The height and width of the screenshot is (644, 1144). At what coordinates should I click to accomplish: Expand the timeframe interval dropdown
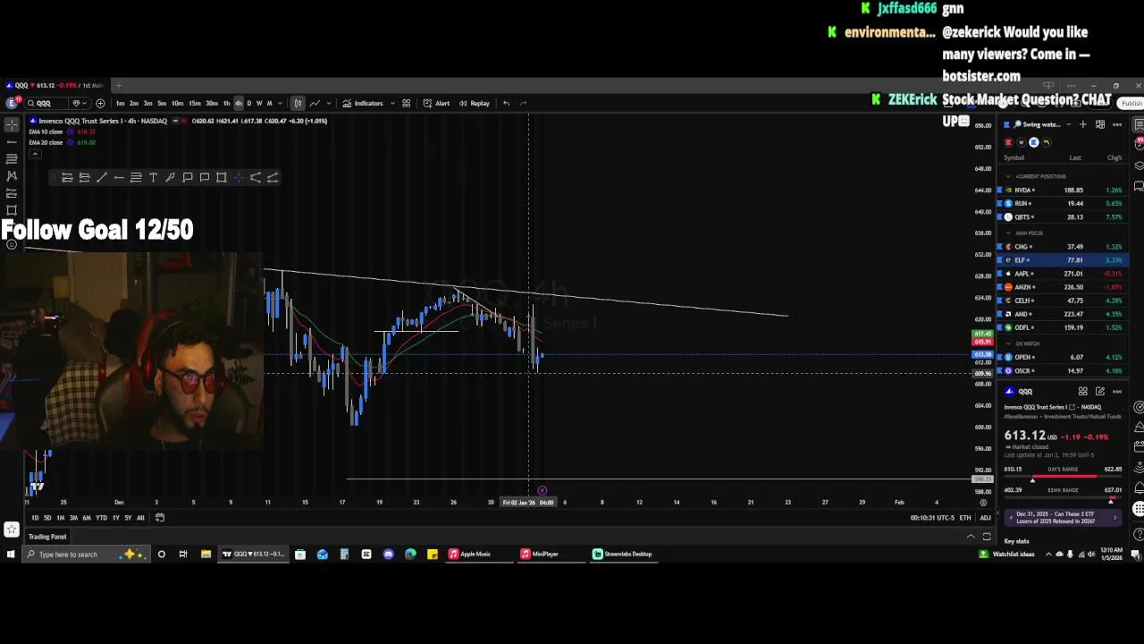[280, 103]
